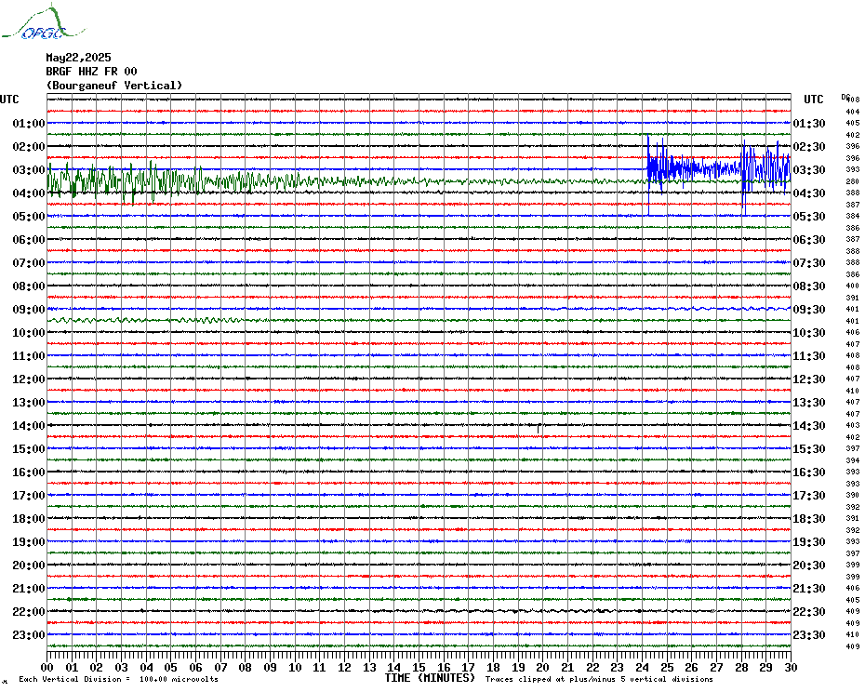865x692 pixels.
Task: Click the 20:30 half-hour label
Action: click(809, 566)
